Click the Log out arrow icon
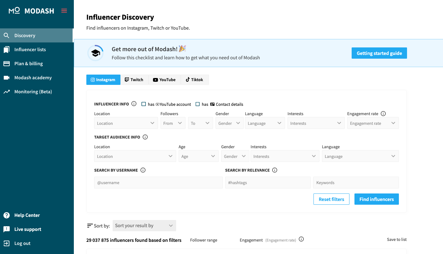The image size is (443, 254). (6, 243)
